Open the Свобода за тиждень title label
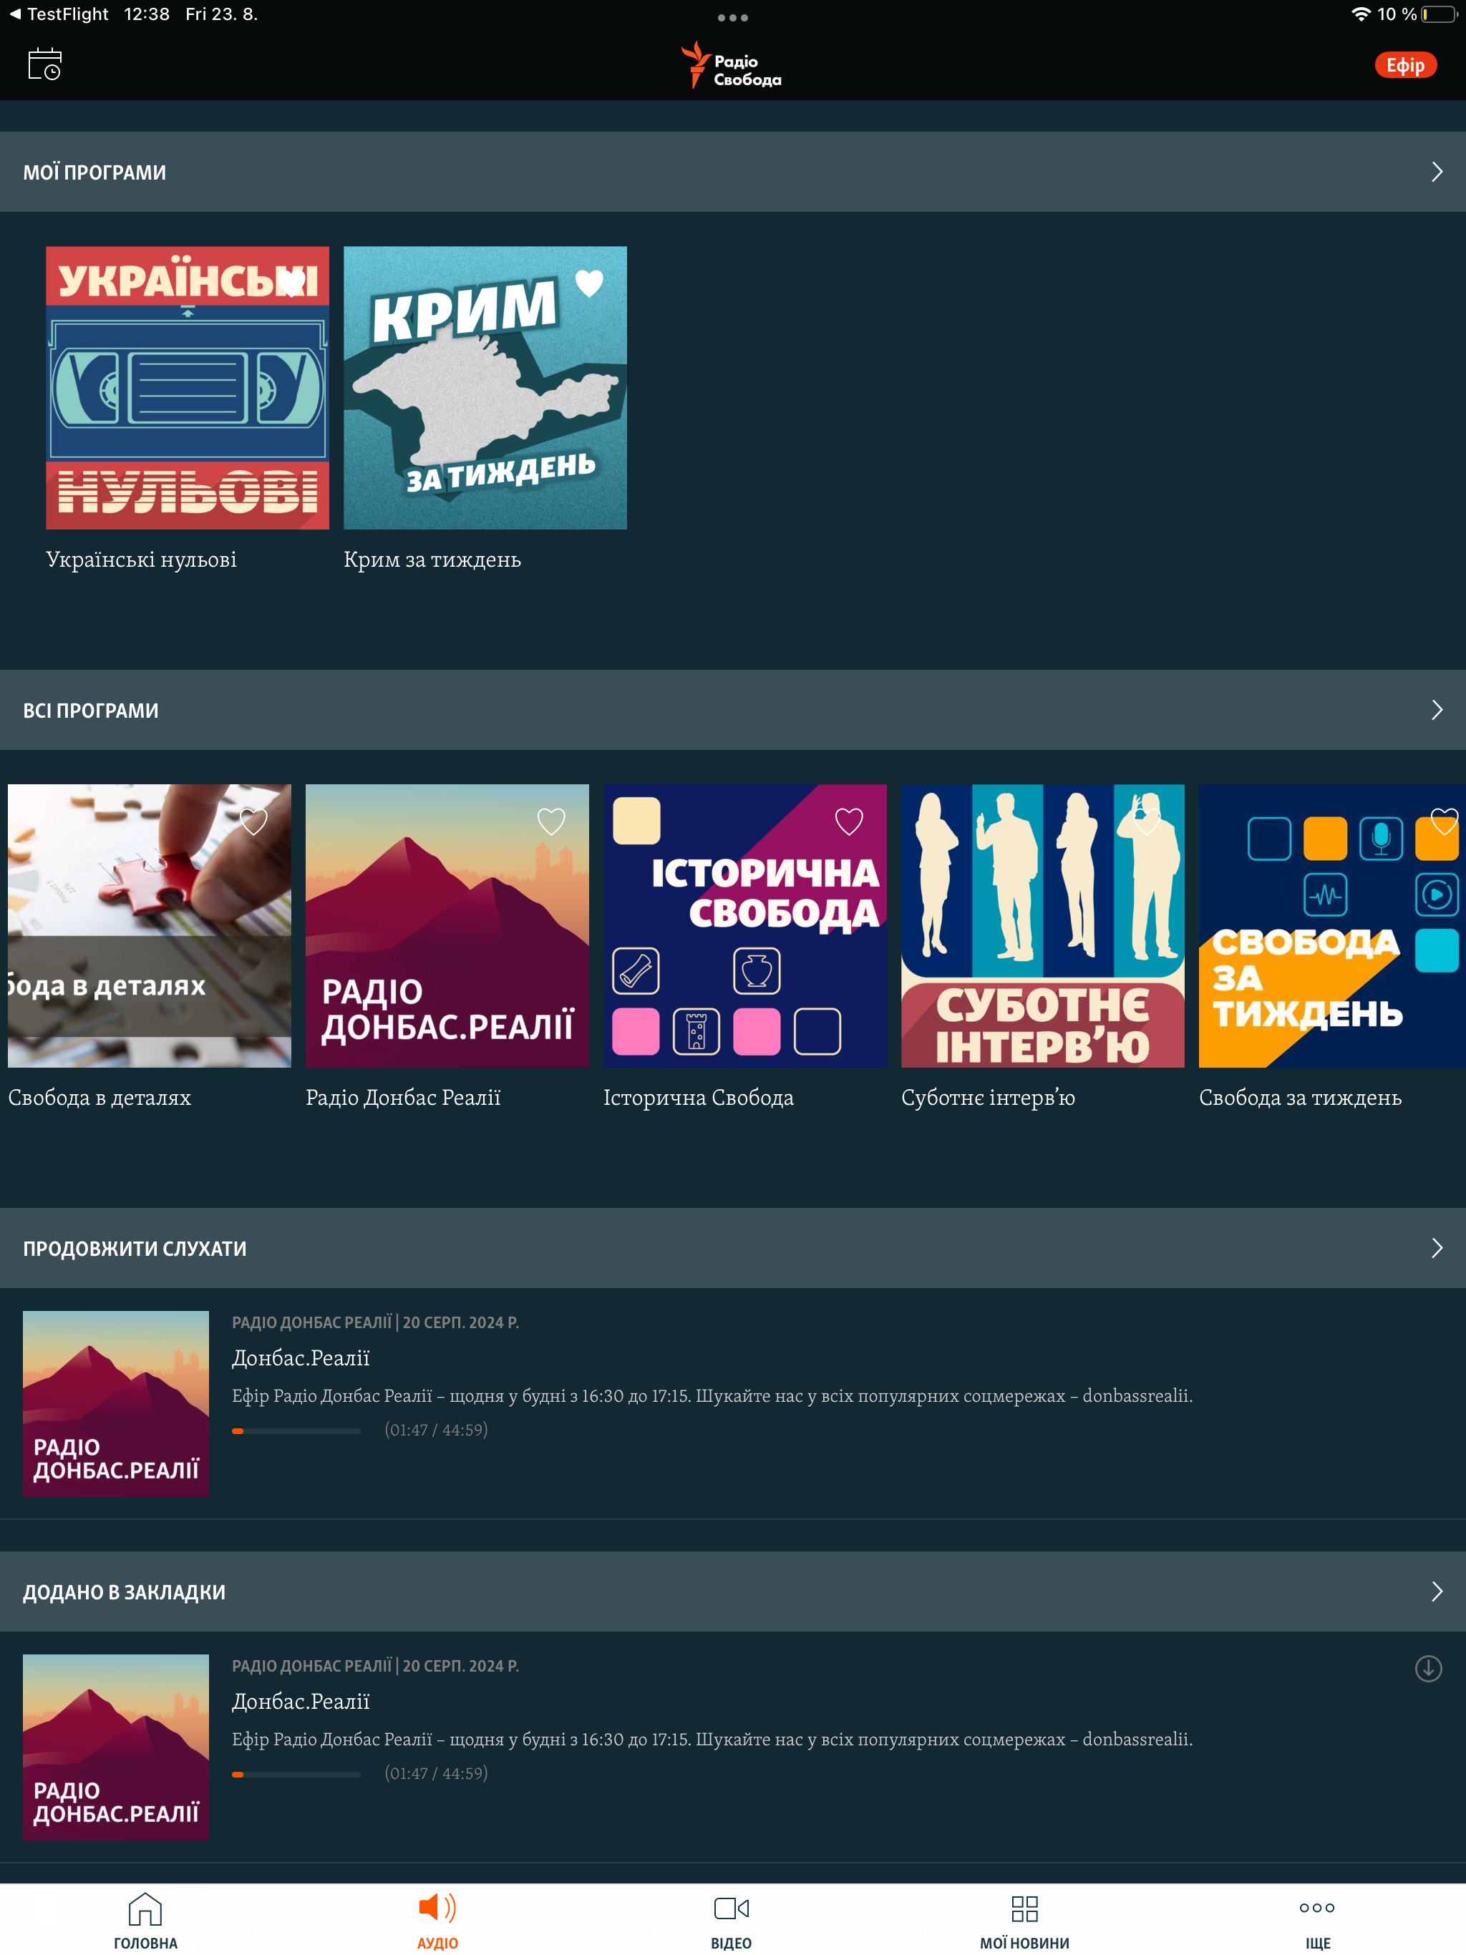The width and height of the screenshot is (1466, 1955). (x=1301, y=1098)
